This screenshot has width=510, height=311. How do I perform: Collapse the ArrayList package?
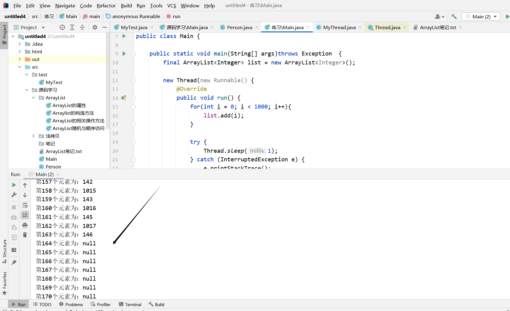pos(33,98)
